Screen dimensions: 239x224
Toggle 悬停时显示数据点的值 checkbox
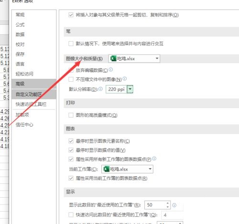71,150
